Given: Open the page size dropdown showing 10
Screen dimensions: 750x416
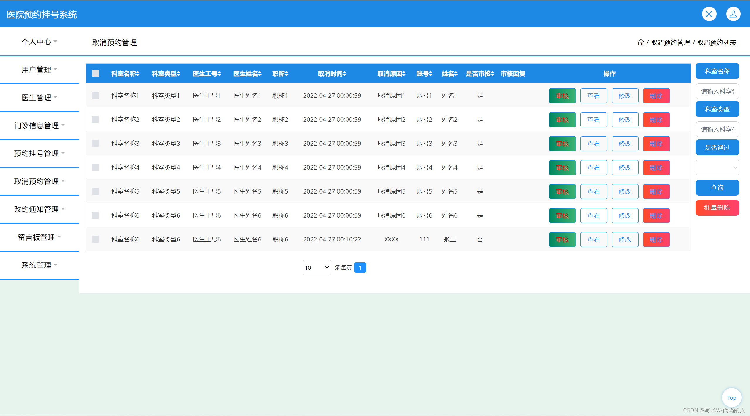Looking at the screenshot, I should (x=317, y=267).
